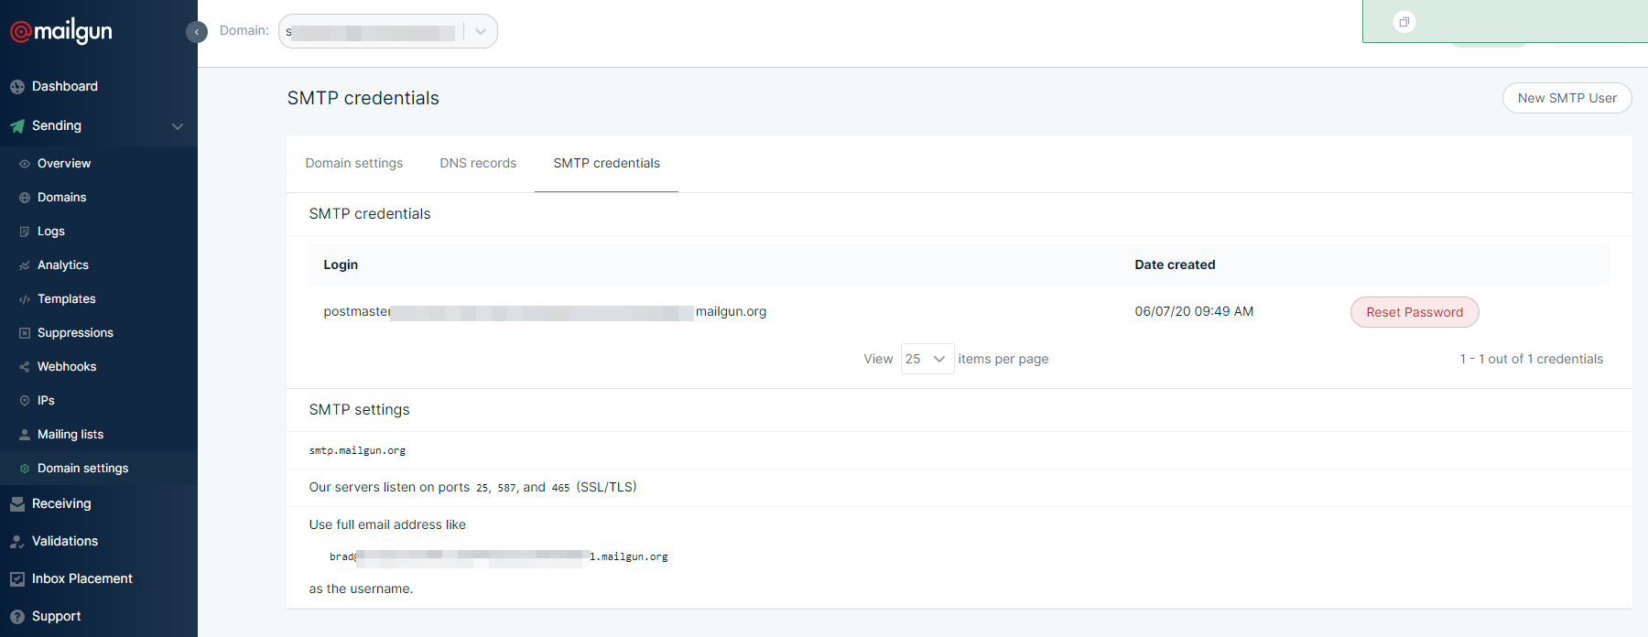Image resolution: width=1648 pixels, height=637 pixels.
Task: Click the Domain settings gear icon
Action: click(x=25, y=469)
